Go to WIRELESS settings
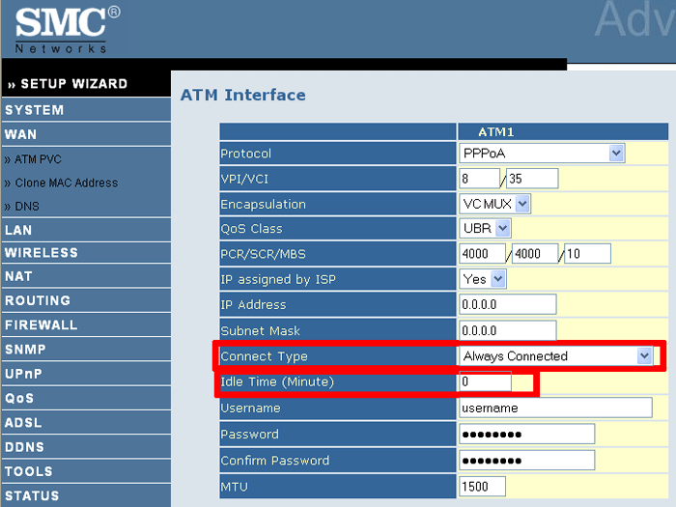 click(x=42, y=253)
